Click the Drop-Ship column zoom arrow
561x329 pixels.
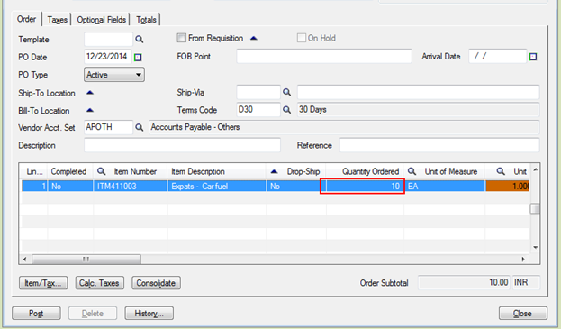[x=274, y=171]
